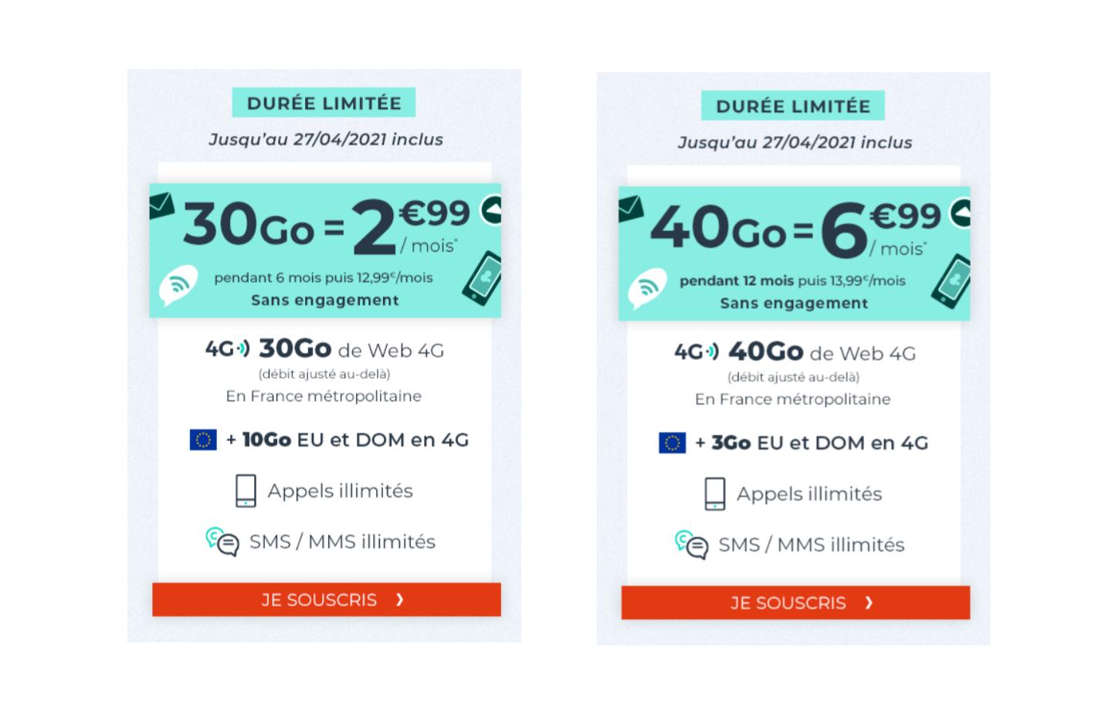Click the SMS chat bubbles icon in 40Go offer
Viewport: 1112px width, 720px height.
(691, 545)
